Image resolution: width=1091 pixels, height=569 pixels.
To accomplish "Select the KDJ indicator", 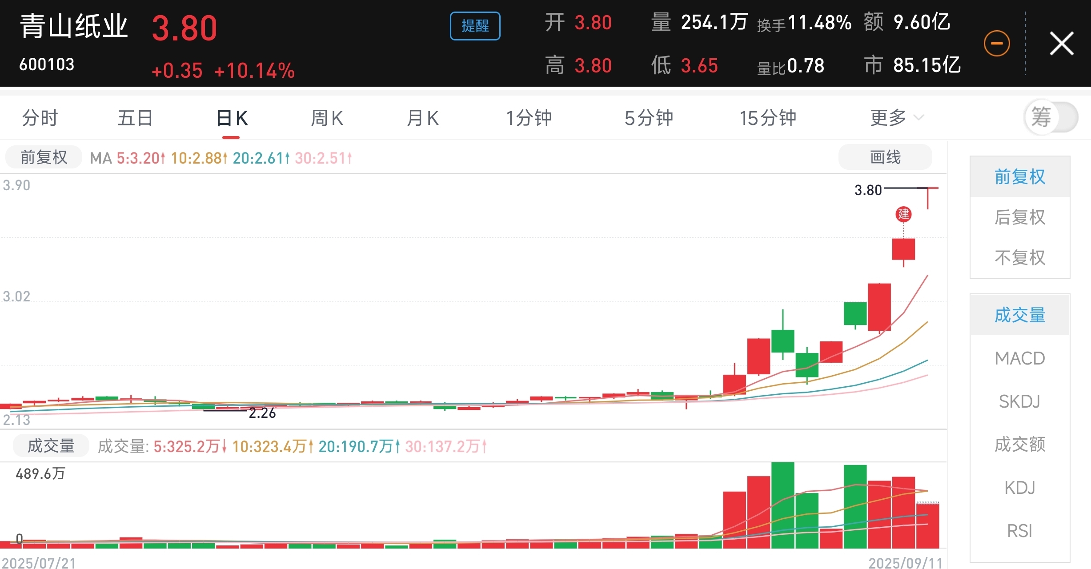I will point(1020,488).
